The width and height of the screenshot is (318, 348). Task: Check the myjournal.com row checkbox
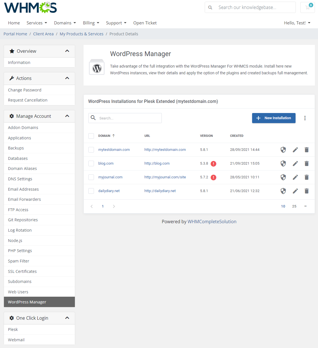tap(91, 177)
